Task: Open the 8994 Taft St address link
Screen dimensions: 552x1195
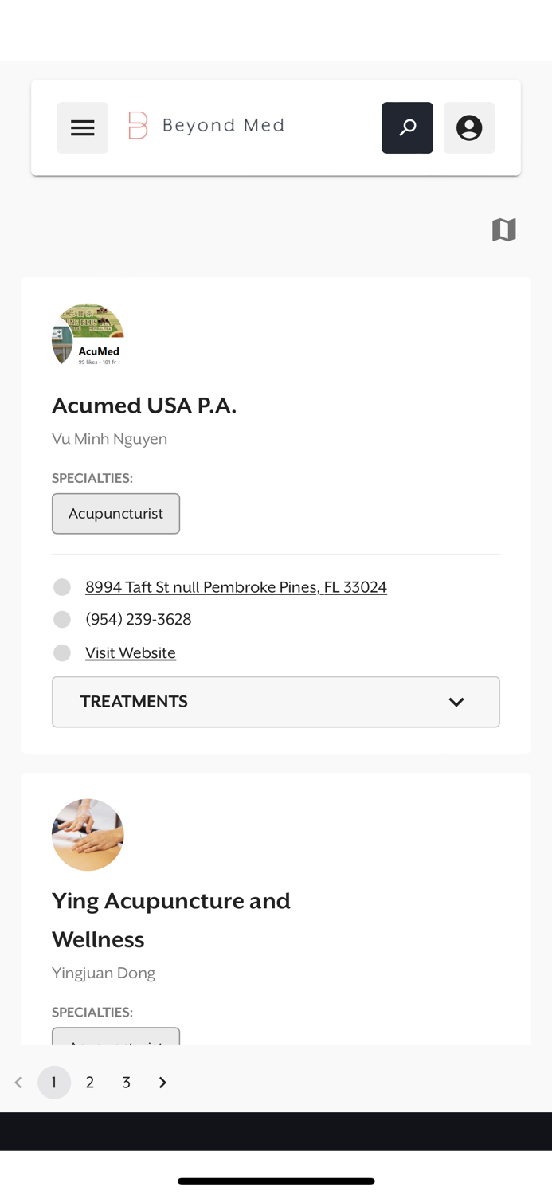Action: coord(236,587)
